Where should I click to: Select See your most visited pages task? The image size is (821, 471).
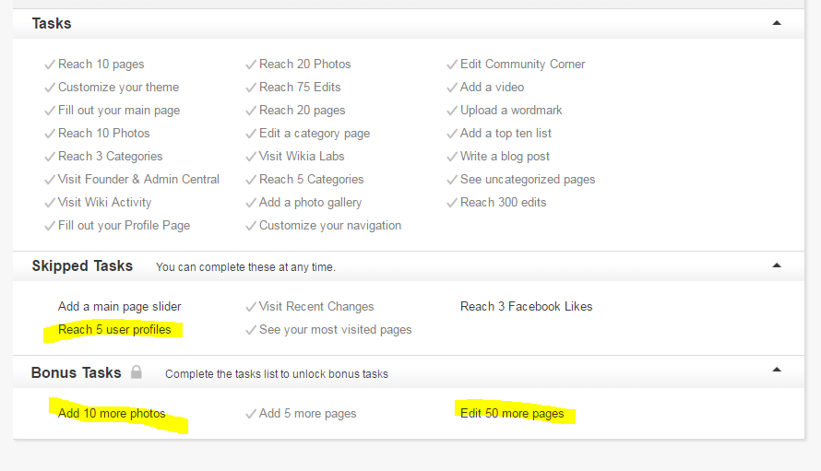click(x=335, y=330)
